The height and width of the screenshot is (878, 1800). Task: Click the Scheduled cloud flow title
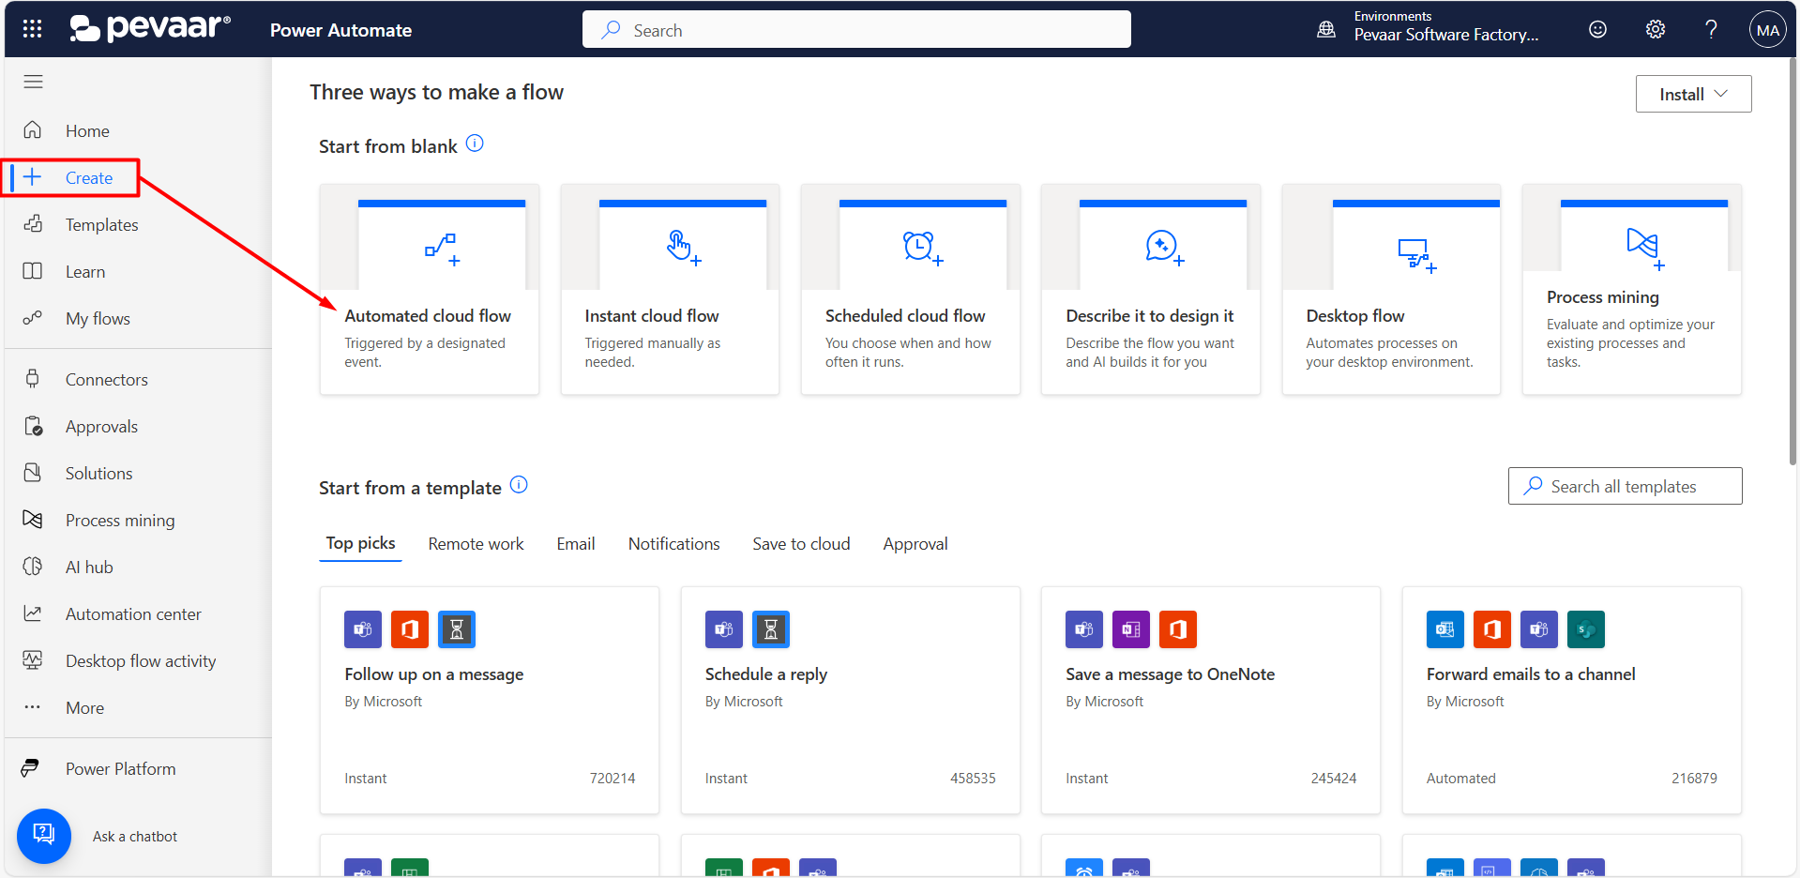pyautogui.click(x=905, y=316)
